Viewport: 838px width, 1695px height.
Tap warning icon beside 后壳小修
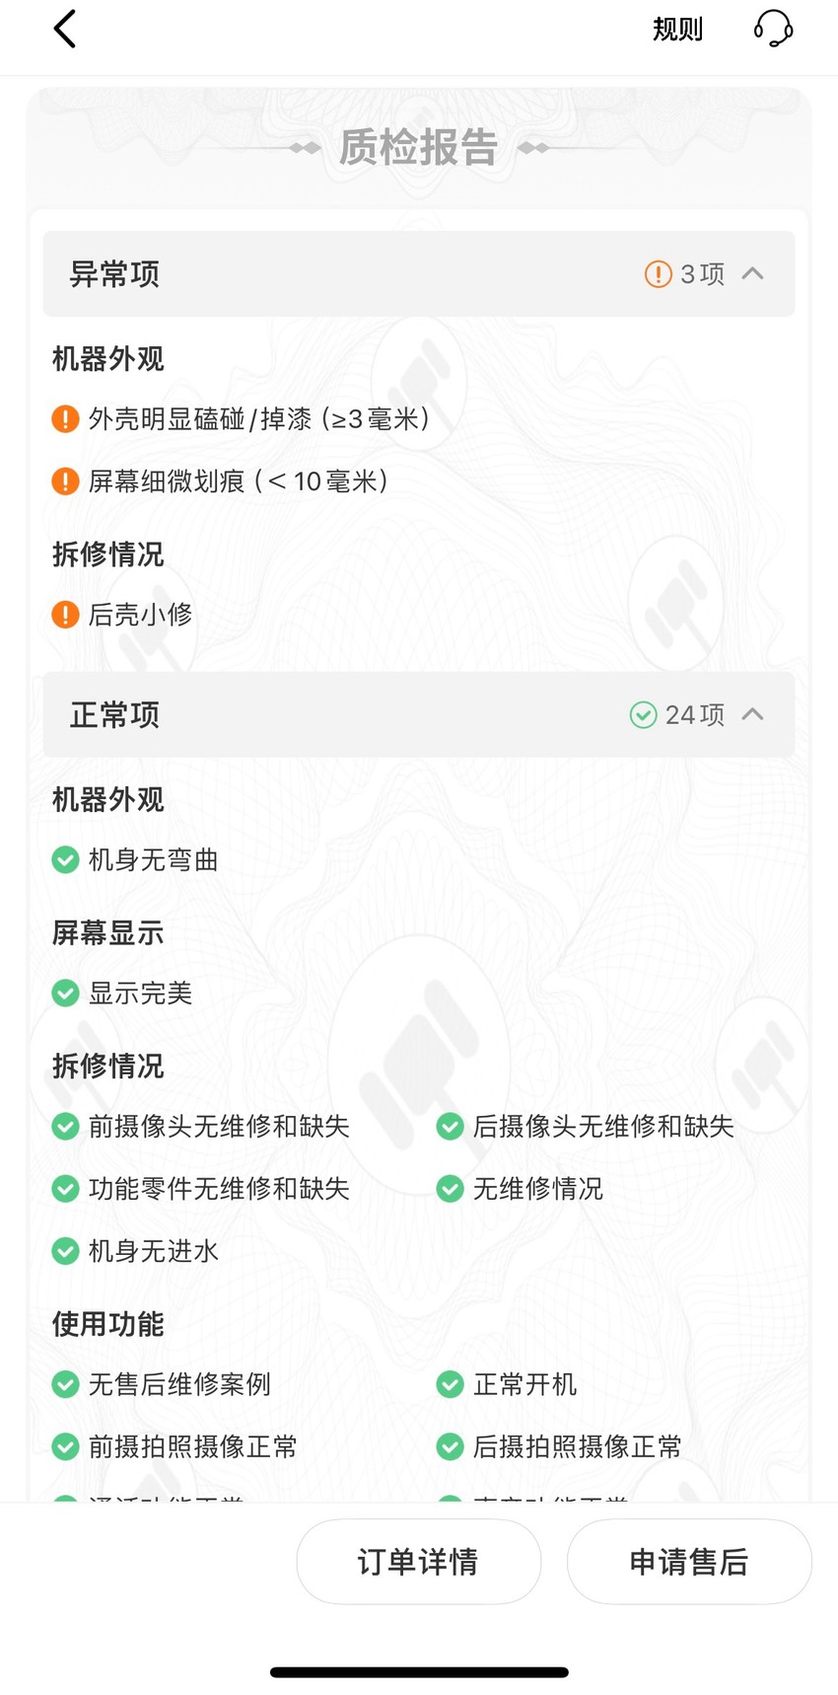(x=65, y=615)
